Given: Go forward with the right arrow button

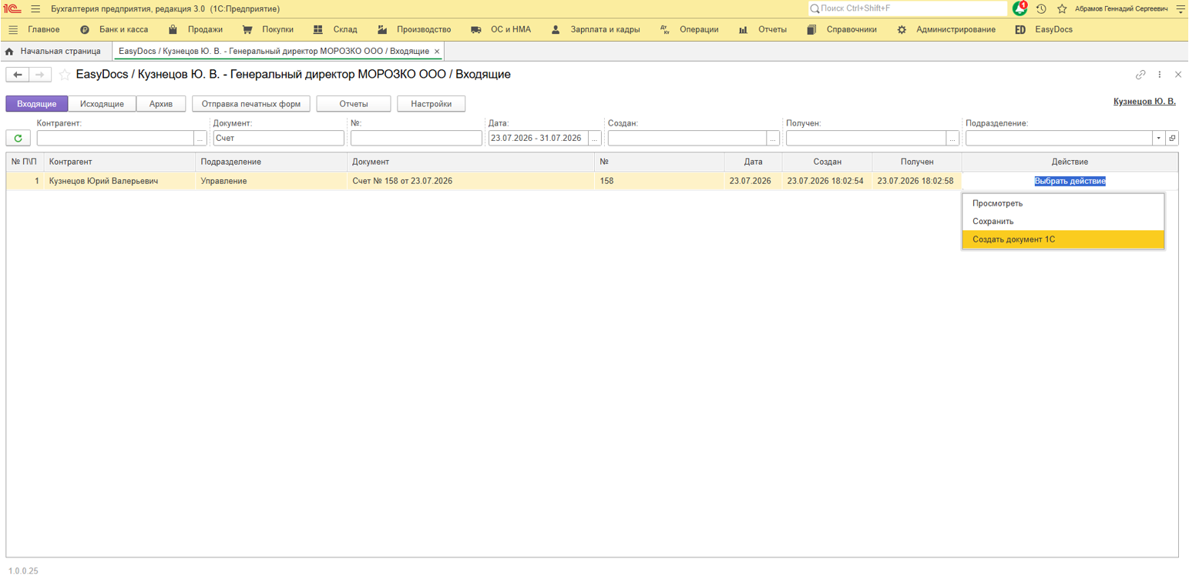Looking at the screenshot, I should (41, 75).
